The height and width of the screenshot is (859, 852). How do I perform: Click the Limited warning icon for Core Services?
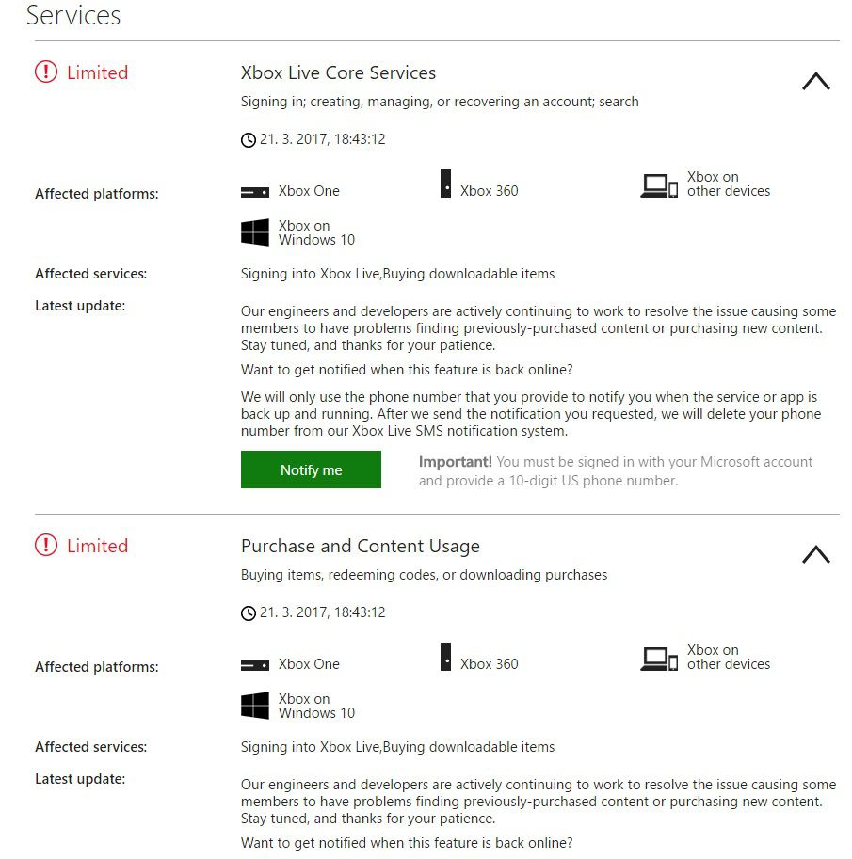[x=46, y=72]
